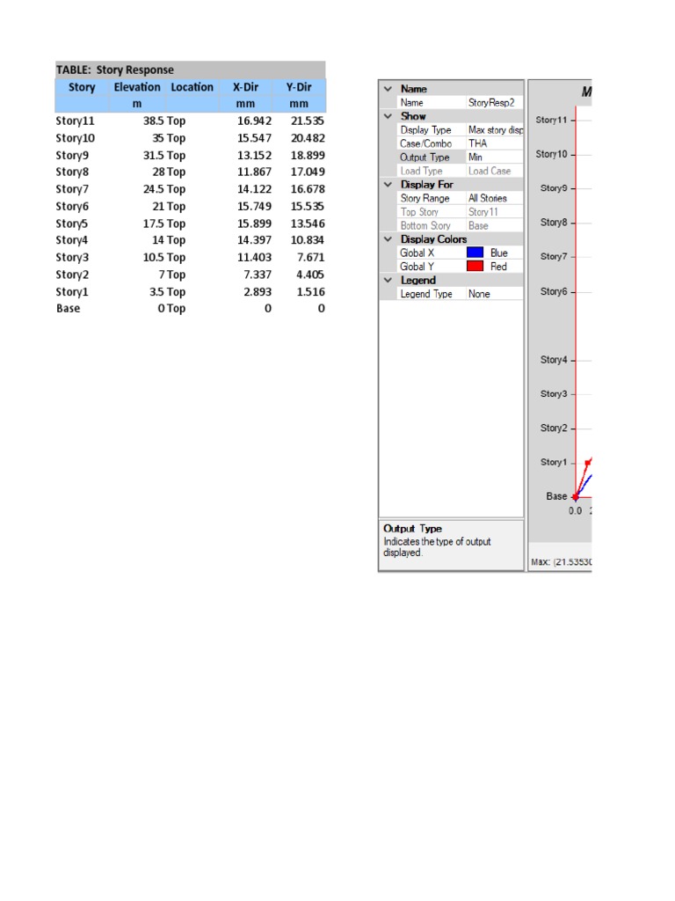Click the Story column header in table
Screen dimensions: 675x901
(82, 87)
